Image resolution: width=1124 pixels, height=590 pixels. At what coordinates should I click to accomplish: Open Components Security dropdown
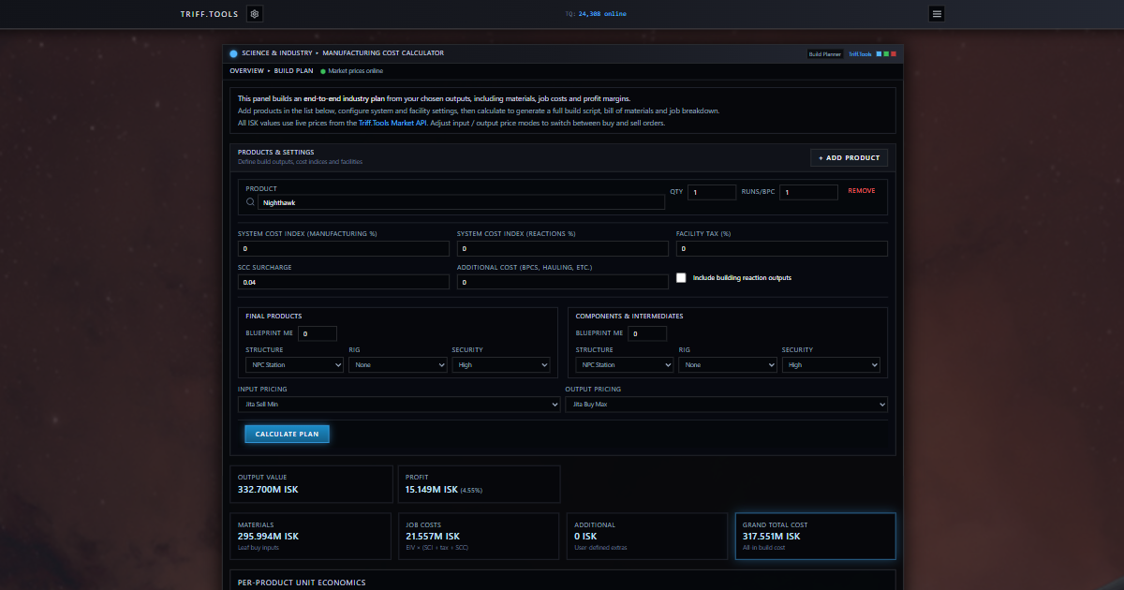(x=831, y=364)
